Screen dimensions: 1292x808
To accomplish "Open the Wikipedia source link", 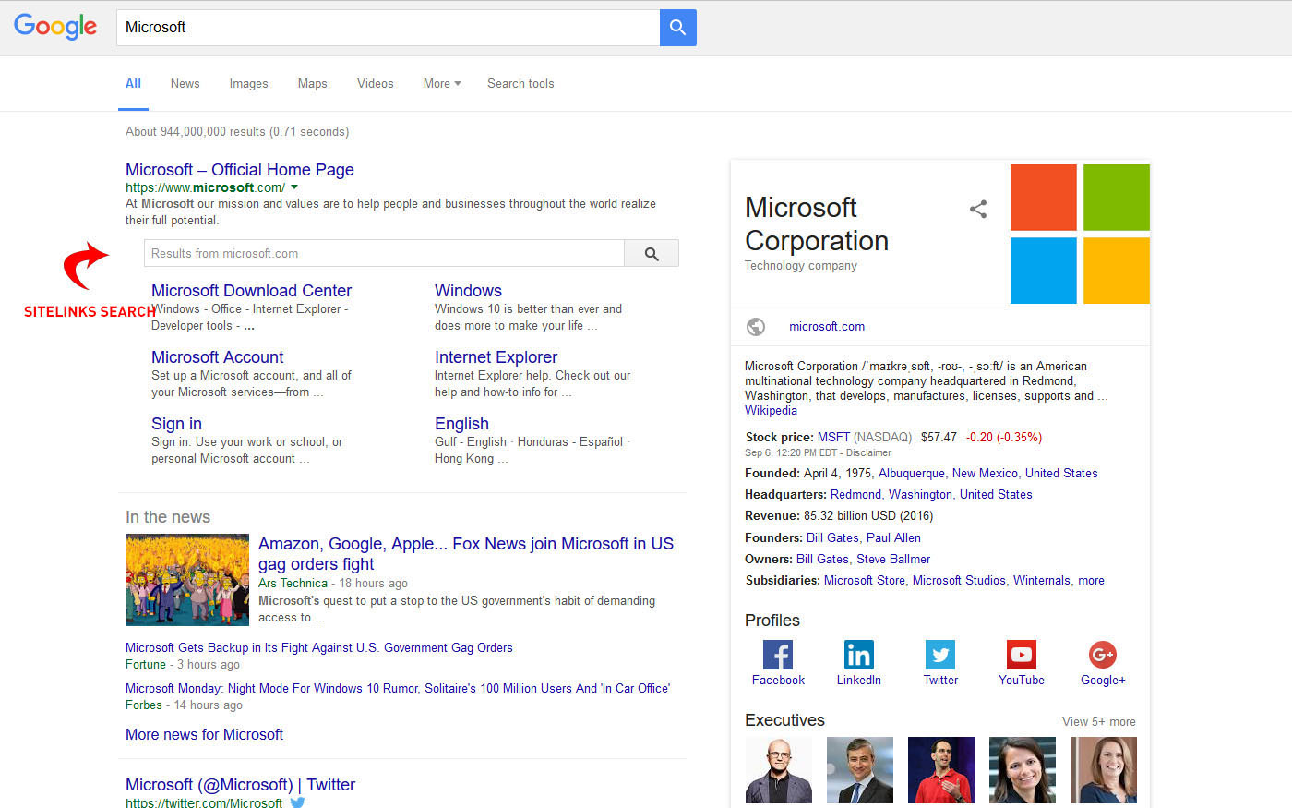I will (771, 411).
